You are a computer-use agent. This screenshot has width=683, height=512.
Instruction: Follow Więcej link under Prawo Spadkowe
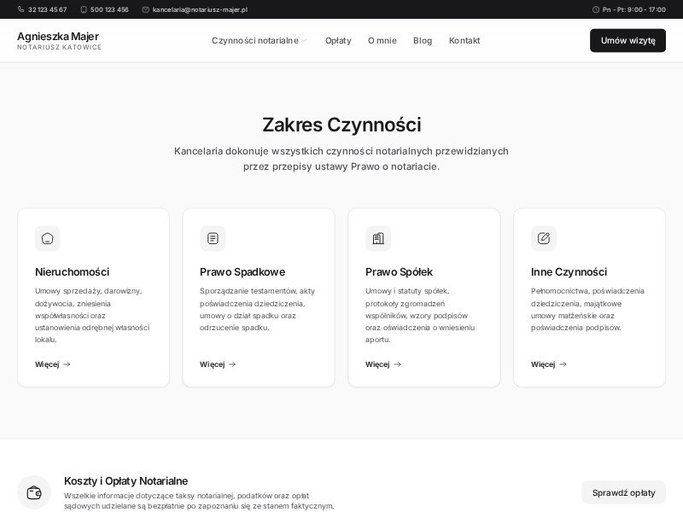(218, 364)
